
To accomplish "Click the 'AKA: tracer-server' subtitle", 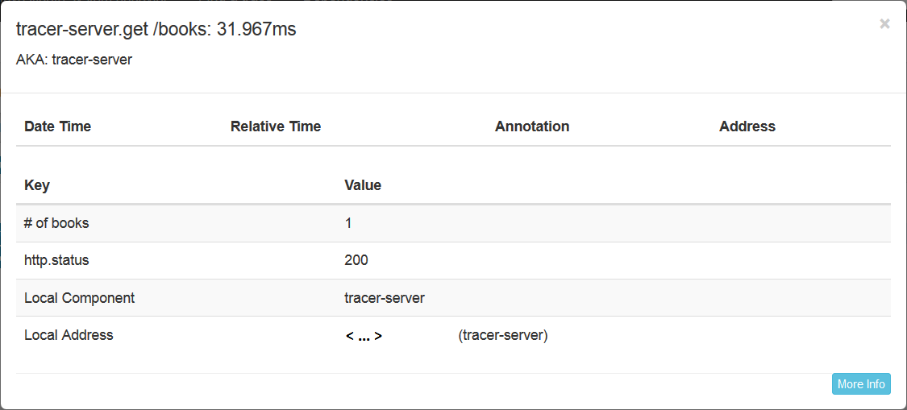I will pos(74,60).
